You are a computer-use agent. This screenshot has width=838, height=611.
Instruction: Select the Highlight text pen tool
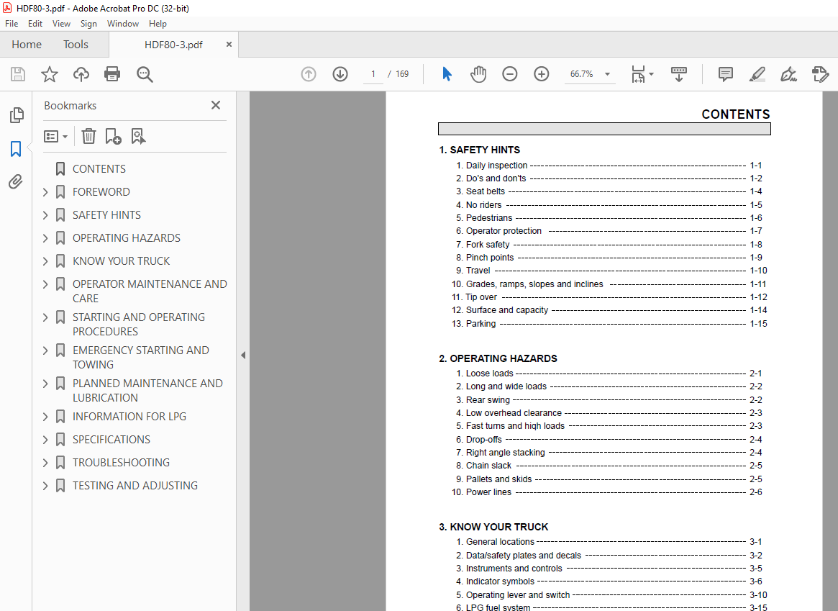[x=757, y=74]
